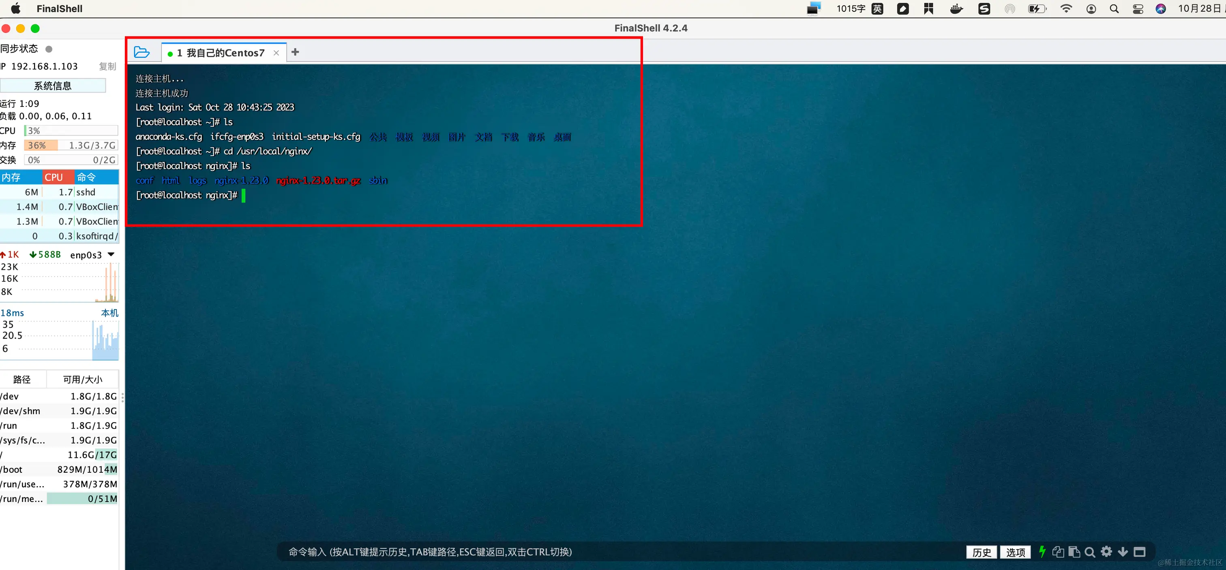Screen dimensions: 1226x570
Task: Open the Apple menu
Action: (x=16, y=9)
